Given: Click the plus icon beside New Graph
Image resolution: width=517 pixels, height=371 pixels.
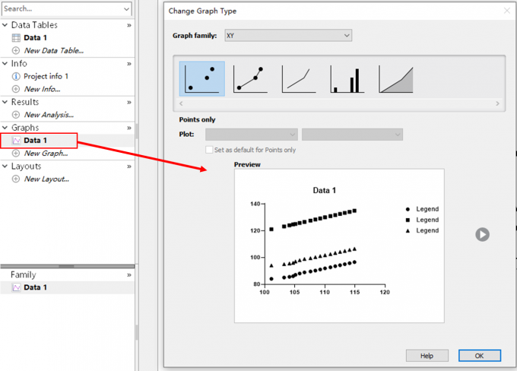Looking at the screenshot, I should [x=16, y=154].
